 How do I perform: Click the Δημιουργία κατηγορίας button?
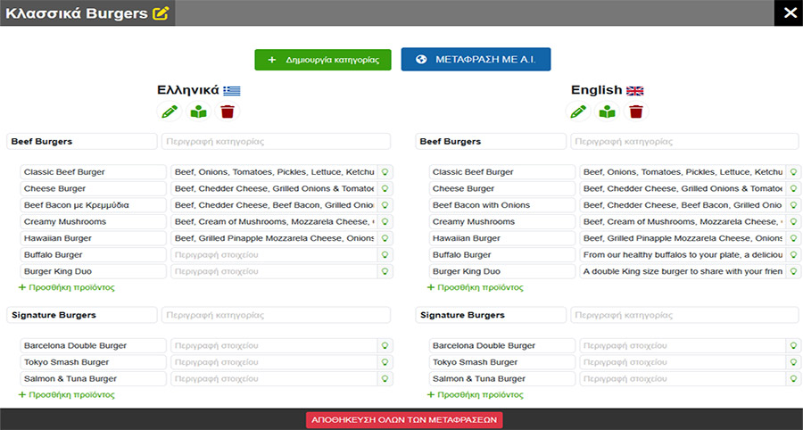[x=323, y=60]
